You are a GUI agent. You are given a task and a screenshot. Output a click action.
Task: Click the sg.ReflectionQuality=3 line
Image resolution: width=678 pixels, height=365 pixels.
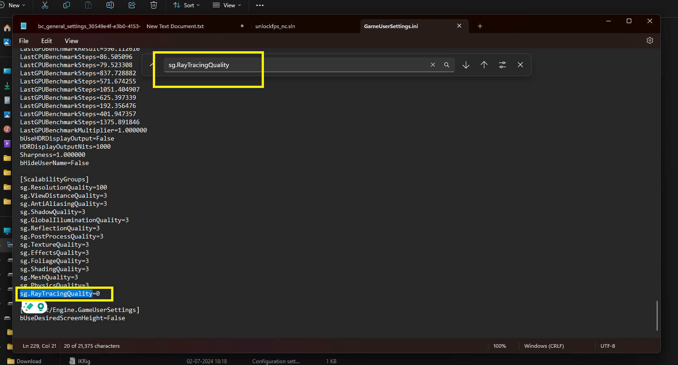60,228
